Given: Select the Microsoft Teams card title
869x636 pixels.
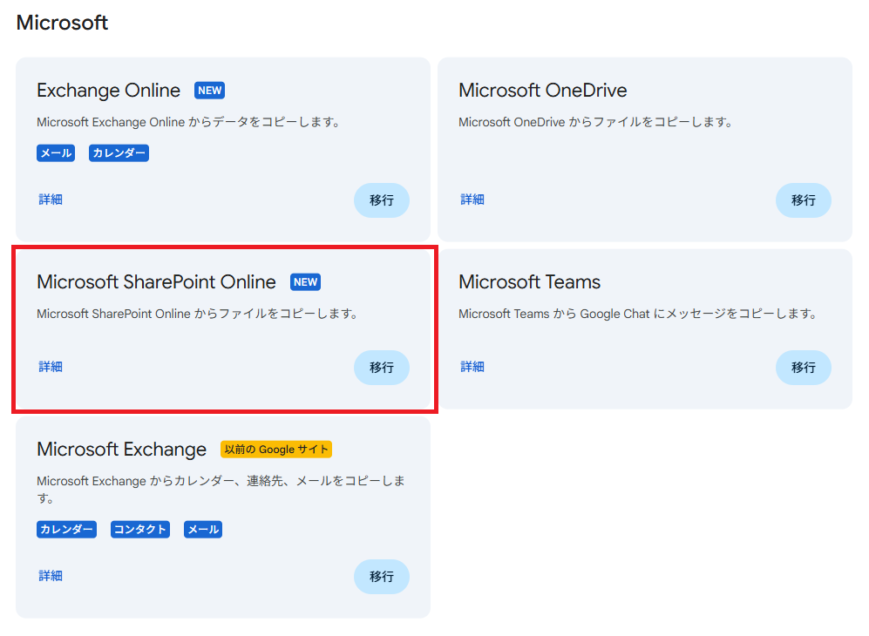Looking at the screenshot, I should pyautogui.click(x=529, y=282).
